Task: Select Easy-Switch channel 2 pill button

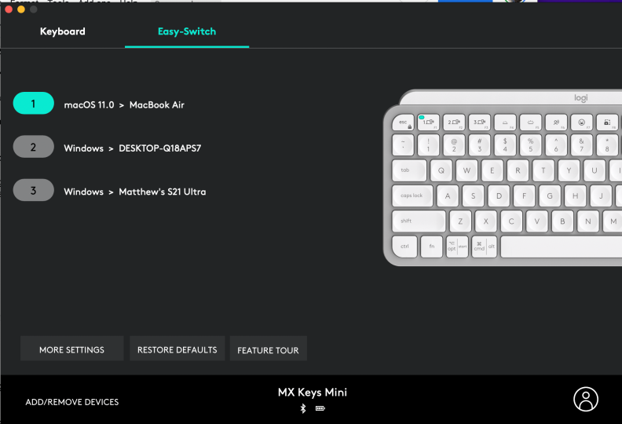Action: (33, 147)
